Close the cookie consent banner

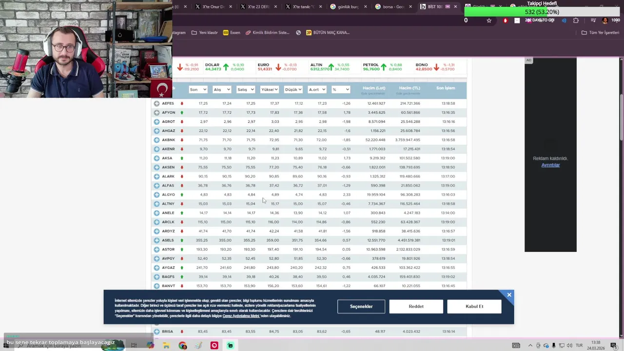tap(509, 295)
